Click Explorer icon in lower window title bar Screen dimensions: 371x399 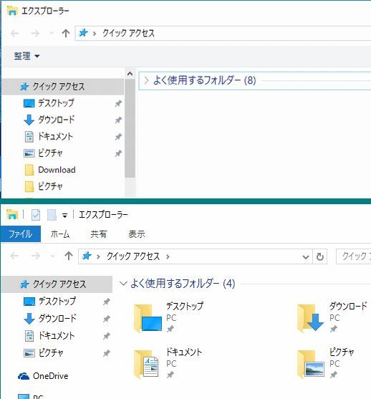pos(12,214)
